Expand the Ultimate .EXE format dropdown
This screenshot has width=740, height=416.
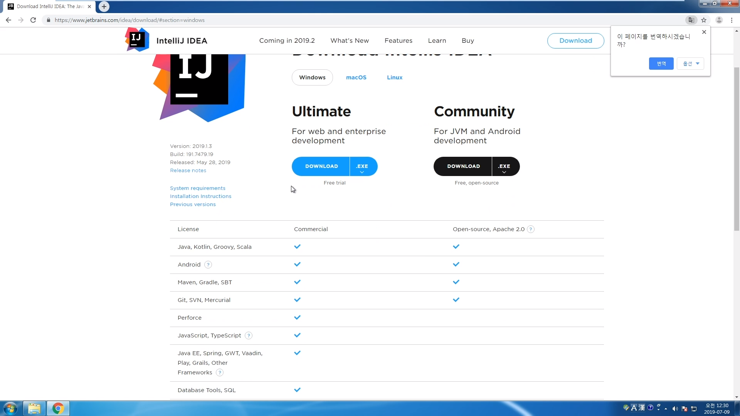(x=362, y=167)
